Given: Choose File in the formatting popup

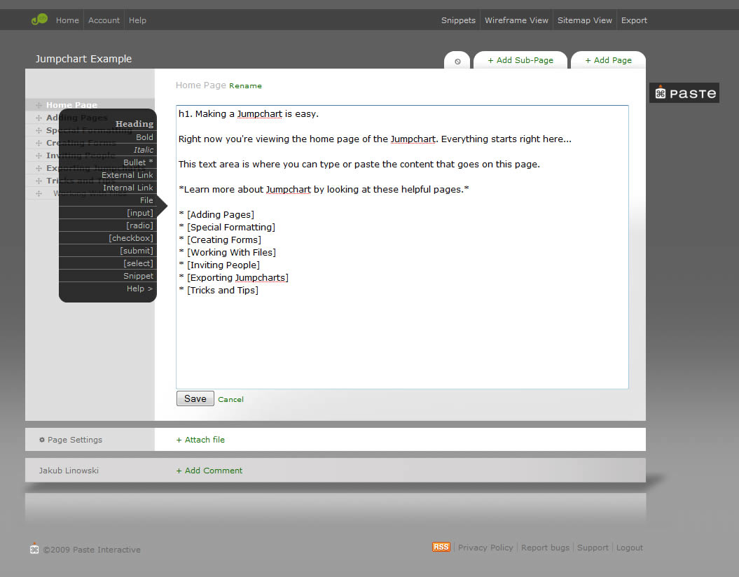Looking at the screenshot, I should pos(146,200).
